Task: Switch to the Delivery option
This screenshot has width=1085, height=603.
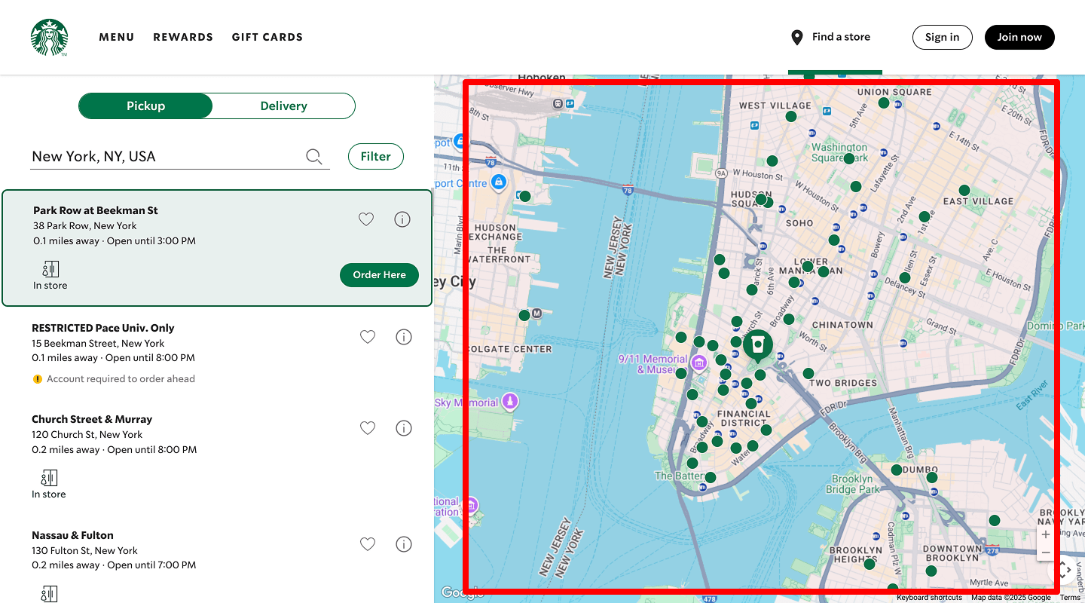Action: click(x=283, y=106)
